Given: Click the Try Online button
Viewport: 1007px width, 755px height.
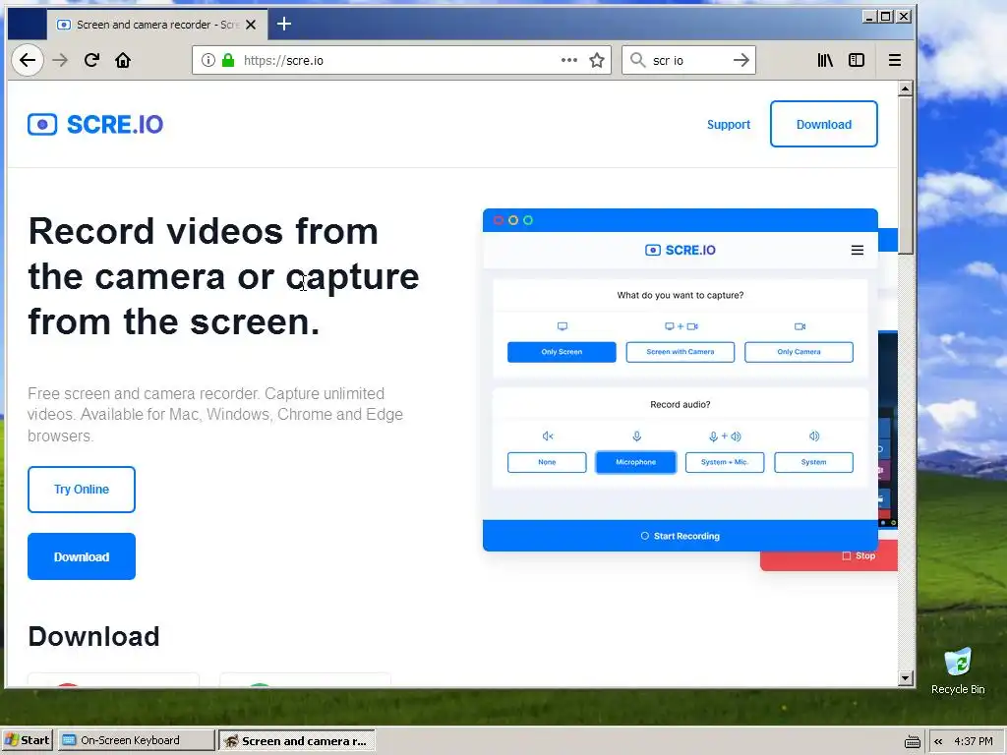Looking at the screenshot, I should 82,490.
